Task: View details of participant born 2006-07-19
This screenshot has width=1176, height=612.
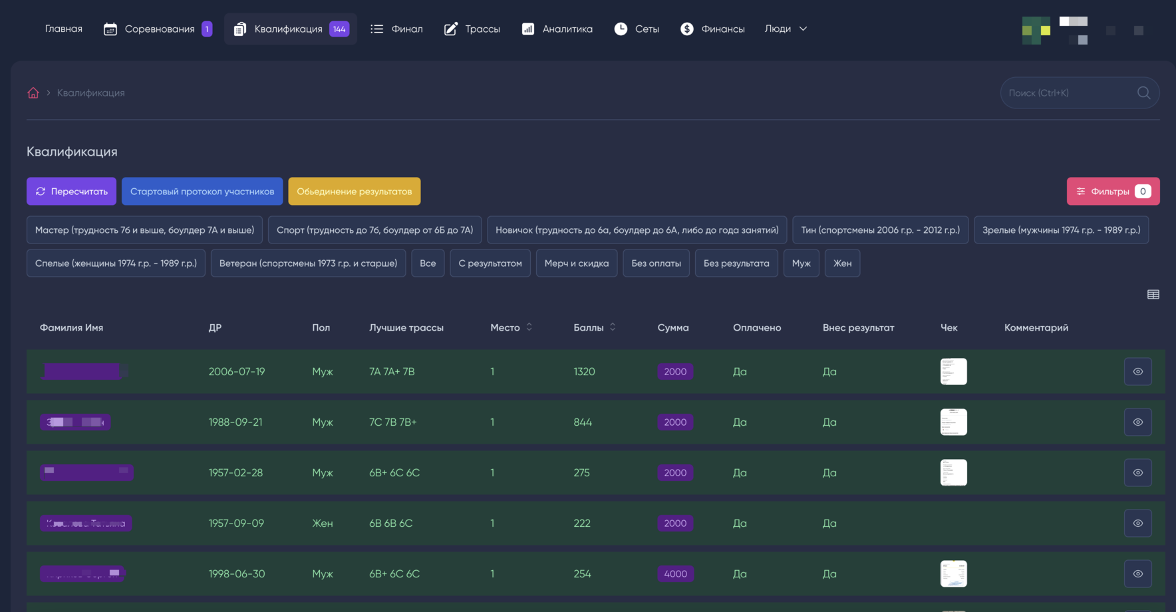Action: click(x=1137, y=372)
